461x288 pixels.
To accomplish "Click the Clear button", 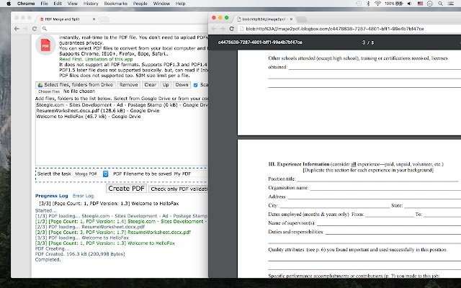I will (x=151, y=85).
